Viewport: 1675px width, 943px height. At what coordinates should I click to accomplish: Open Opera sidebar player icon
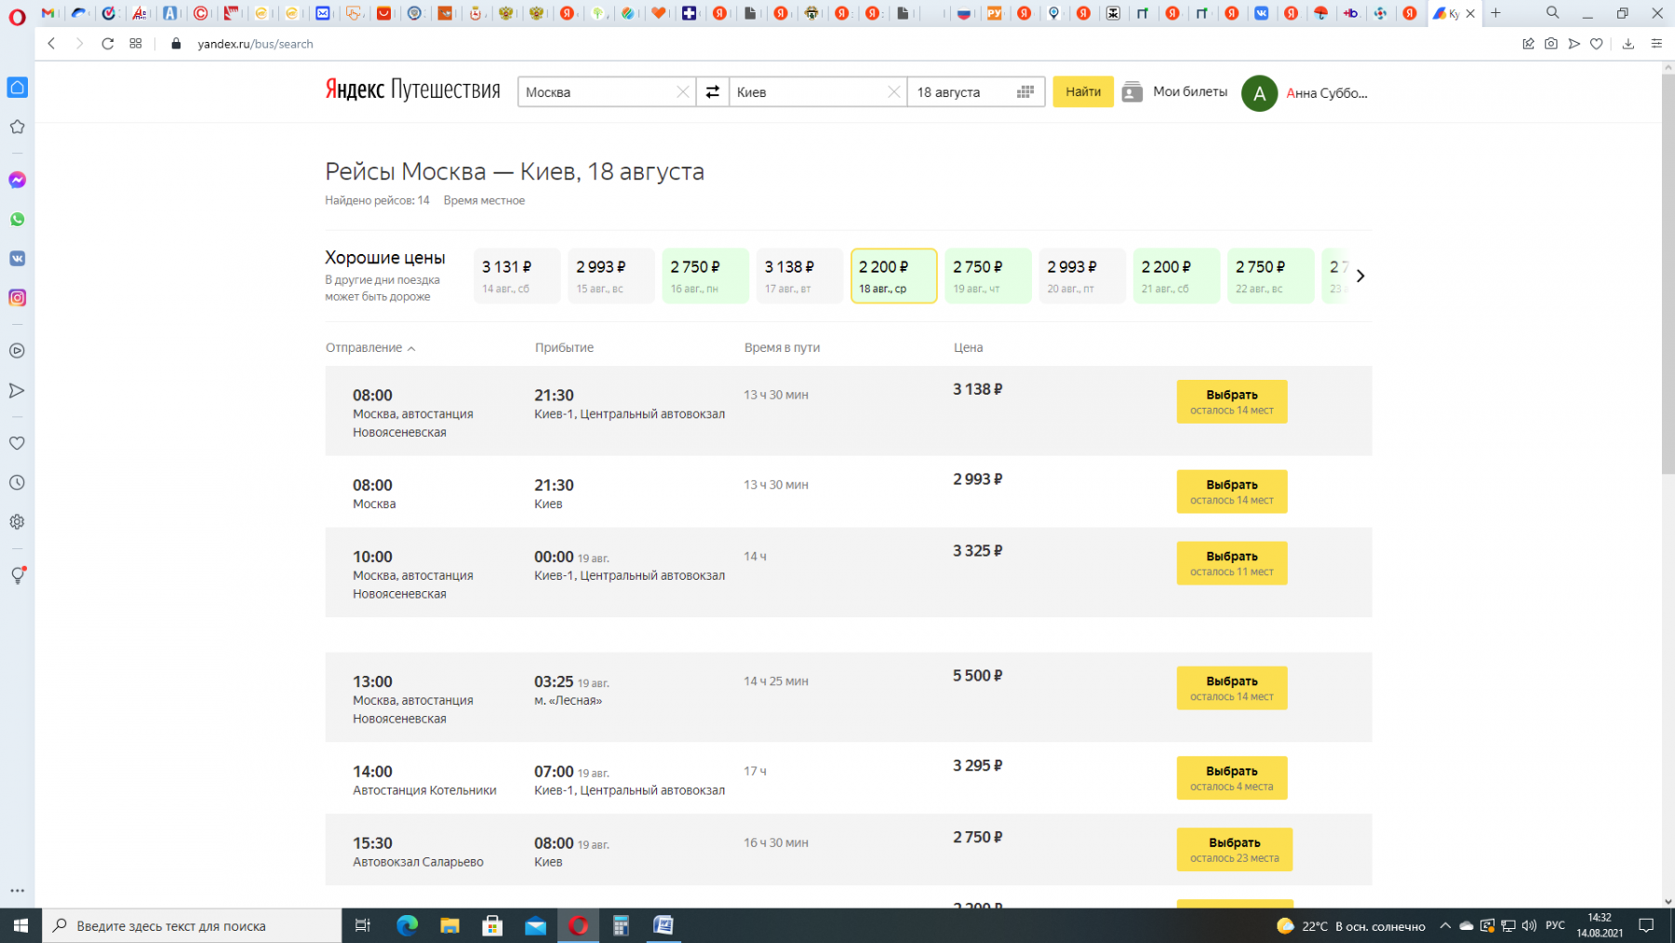[18, 351]
